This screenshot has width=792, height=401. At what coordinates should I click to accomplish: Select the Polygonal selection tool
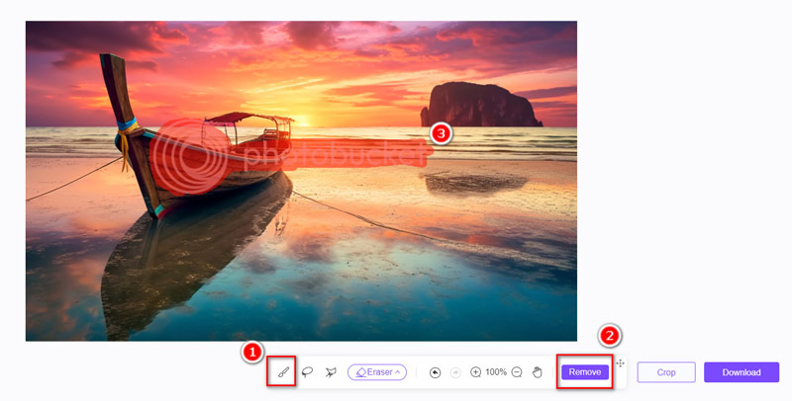(x=331, y=372)
